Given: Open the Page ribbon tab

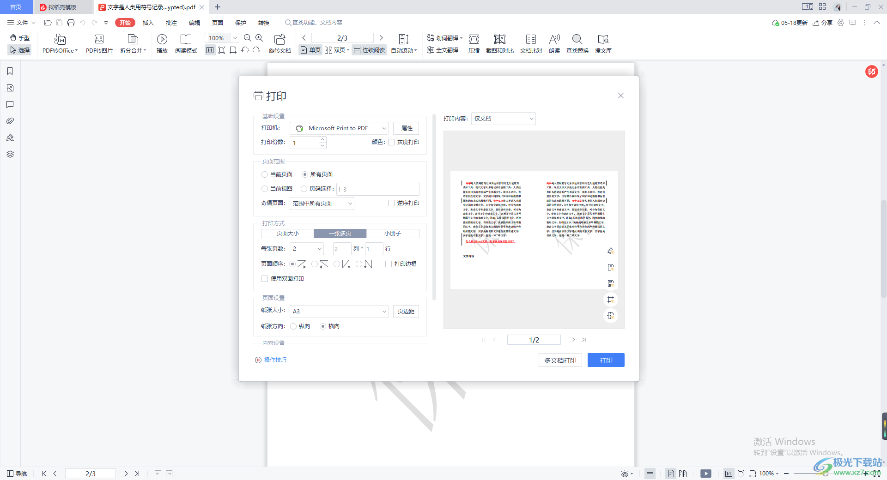Looking at the screenshot, I should pos(218,23).
